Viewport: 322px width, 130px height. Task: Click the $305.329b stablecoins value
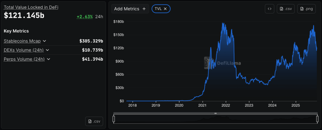pos(91,41)
